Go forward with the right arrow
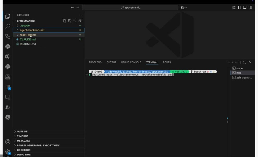Image resolution: width=258 pixels, height=157 pixels. [78, 8]
